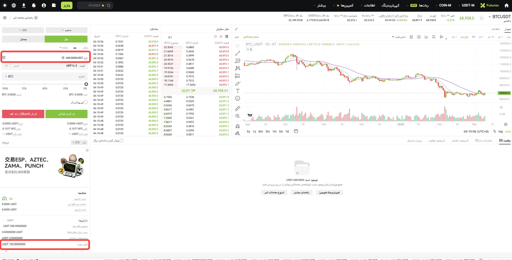
Task: Open the 0.1 order book depth dropdown
Action: coord(170,37)
